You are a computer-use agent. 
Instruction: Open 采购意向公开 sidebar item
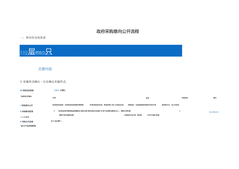pyautogui.click(x=26, y=105)
